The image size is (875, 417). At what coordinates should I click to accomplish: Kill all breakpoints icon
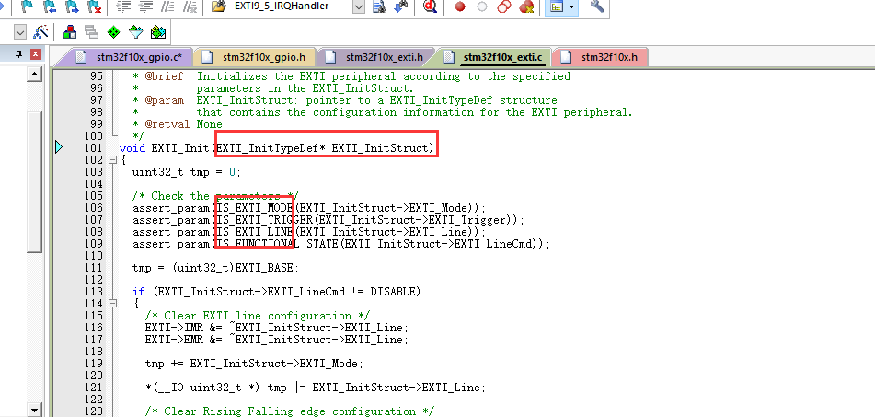tap(525, 6)
